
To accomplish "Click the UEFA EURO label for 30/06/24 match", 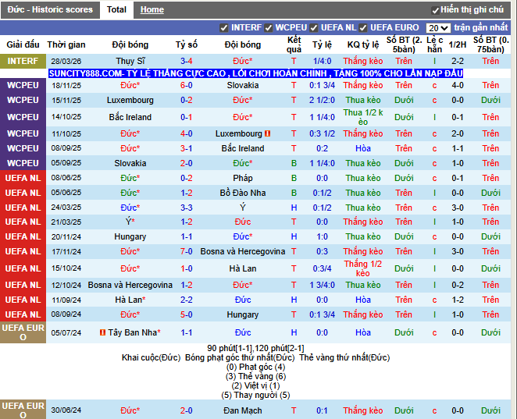I will [x=23, y=410].
